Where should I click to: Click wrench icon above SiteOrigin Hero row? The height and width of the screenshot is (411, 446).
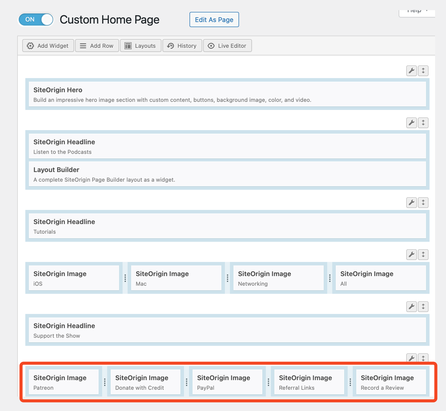pyautogui.click(x=411, y=71)
